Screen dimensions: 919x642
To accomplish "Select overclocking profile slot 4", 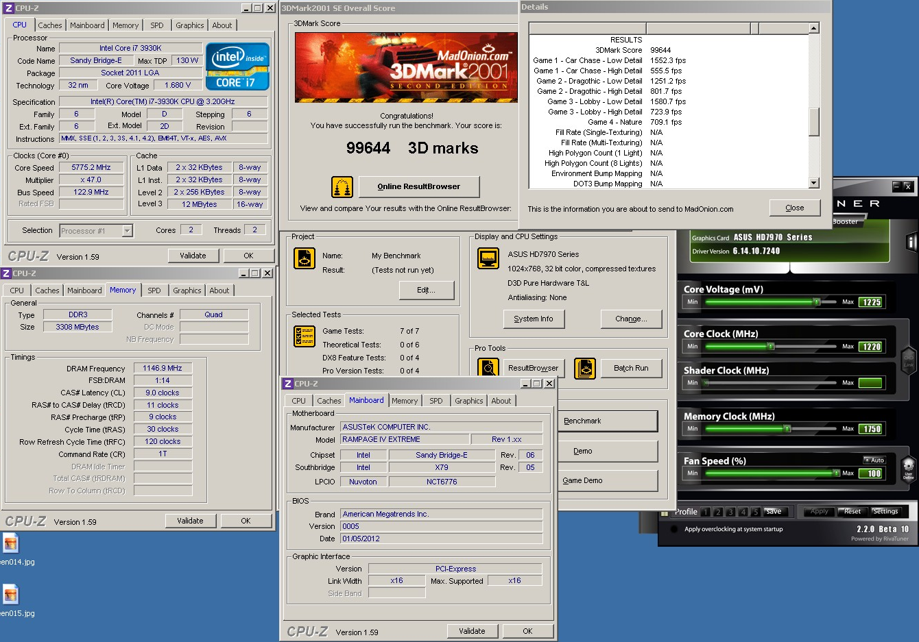I will click(743, 512).
